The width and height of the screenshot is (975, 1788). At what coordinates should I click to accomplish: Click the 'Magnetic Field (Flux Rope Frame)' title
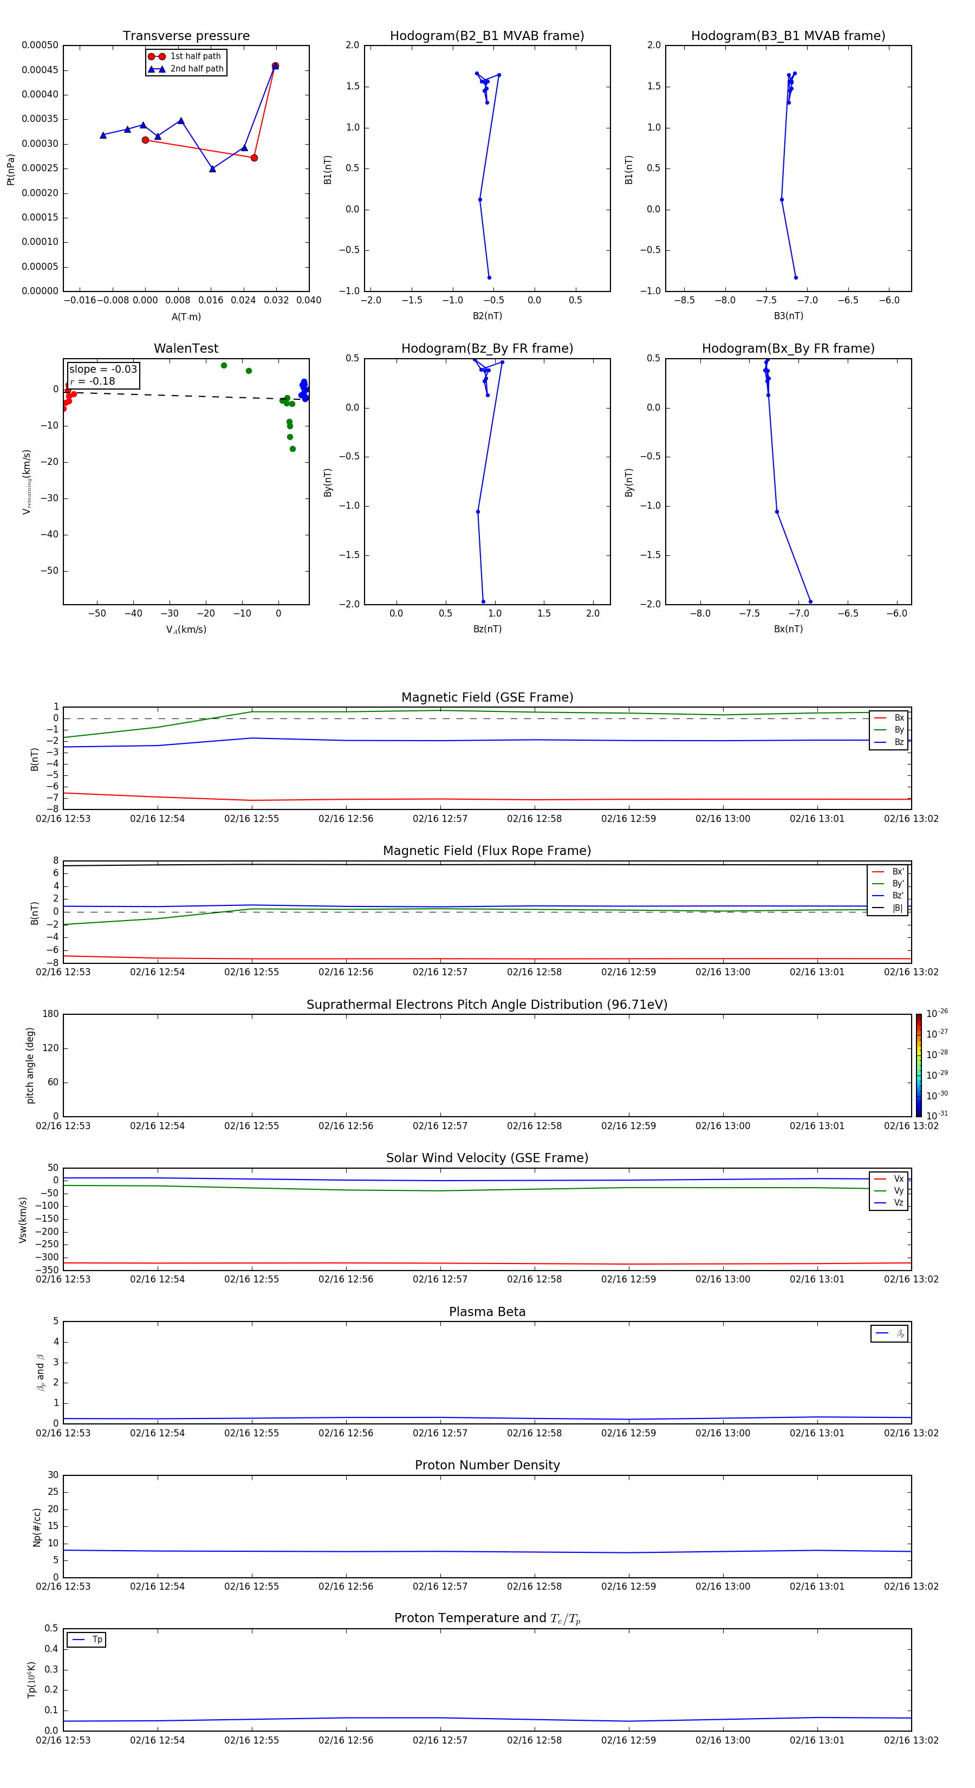pos(487,851)
